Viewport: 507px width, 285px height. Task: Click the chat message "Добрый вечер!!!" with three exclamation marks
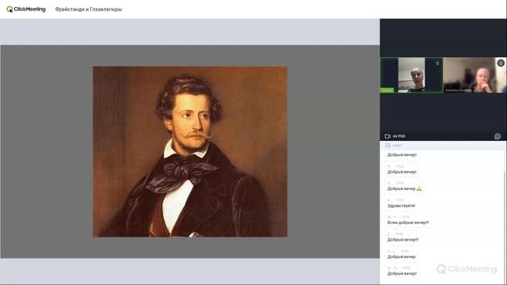coord(403,240)
